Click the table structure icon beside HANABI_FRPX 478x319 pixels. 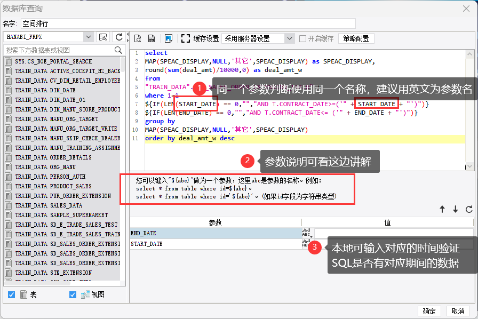pos(103,37)
